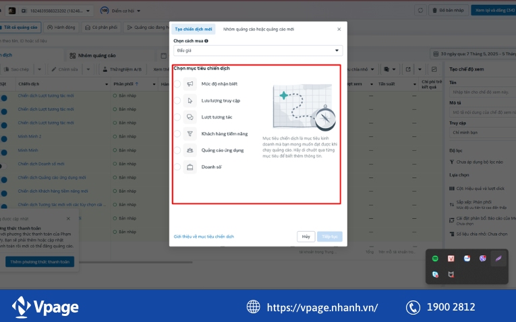The image size is (516, 322).
Task: Click the Cài đặt phân bổ icon
Action: pos(452,220)
